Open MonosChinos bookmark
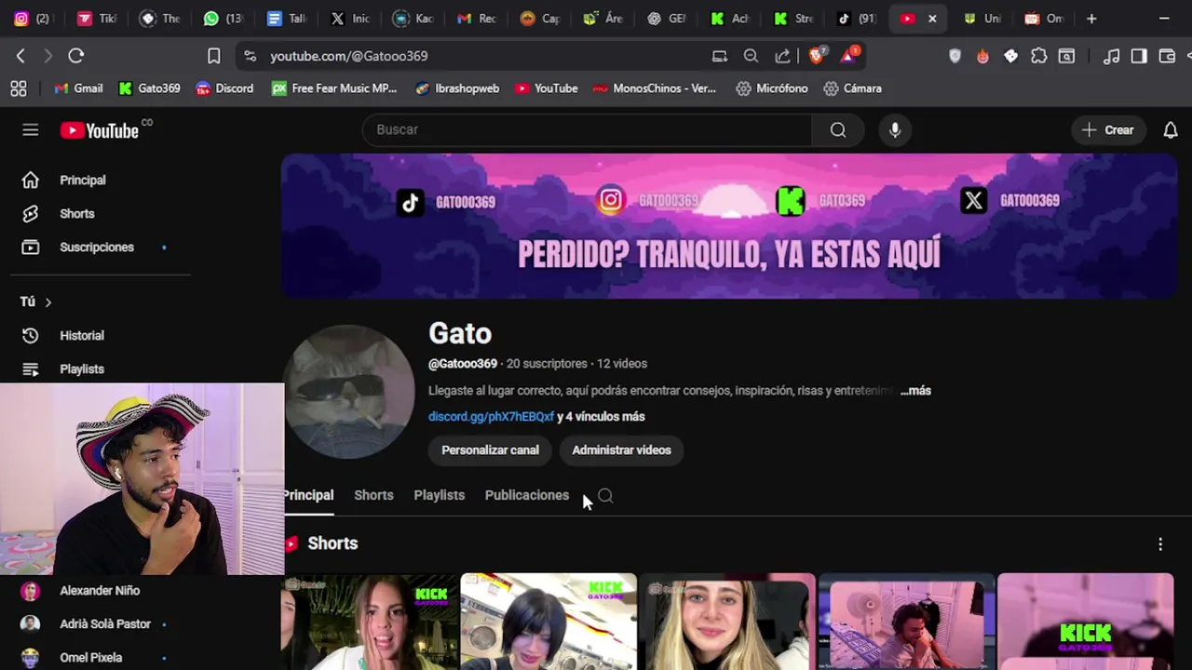The width and height of the screenshot is (1192, 670). (x=655, y=88)
